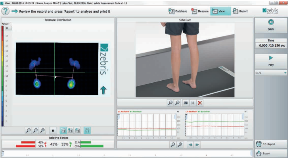The width and height of the screenshot is (289, 159).
Task: Play the recording
Action: pyautogui.click(x=271, y=60)
